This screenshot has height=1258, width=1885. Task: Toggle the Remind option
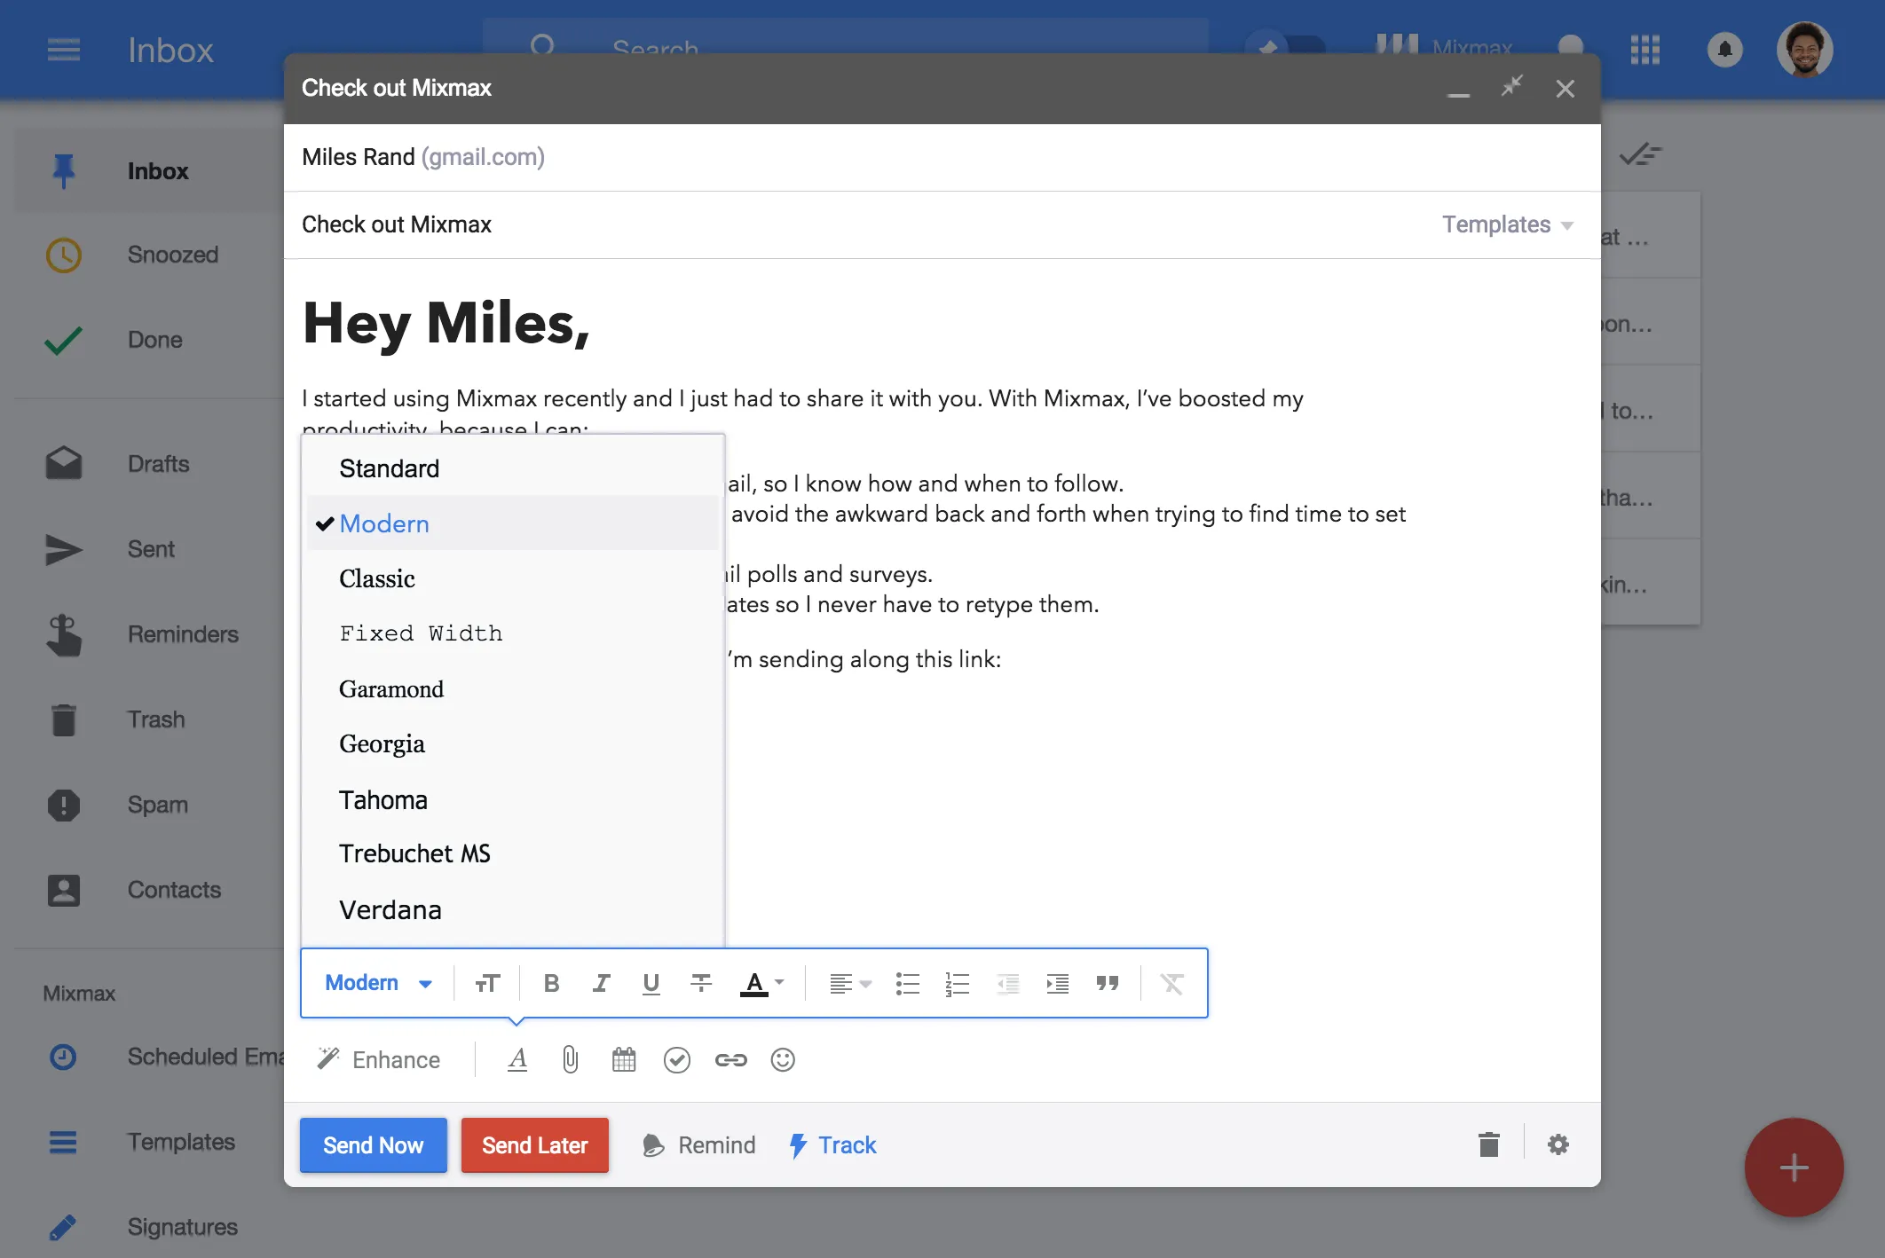click(x=698, y=1145)
